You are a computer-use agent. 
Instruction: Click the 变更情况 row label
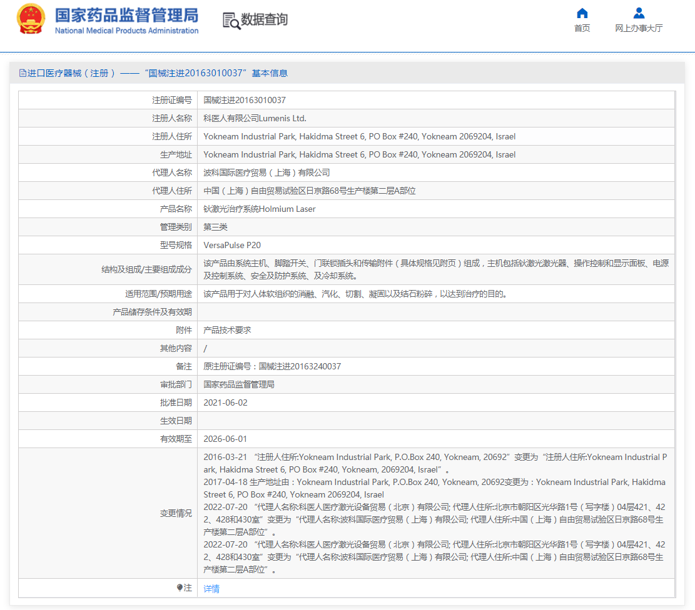[176, 513]
